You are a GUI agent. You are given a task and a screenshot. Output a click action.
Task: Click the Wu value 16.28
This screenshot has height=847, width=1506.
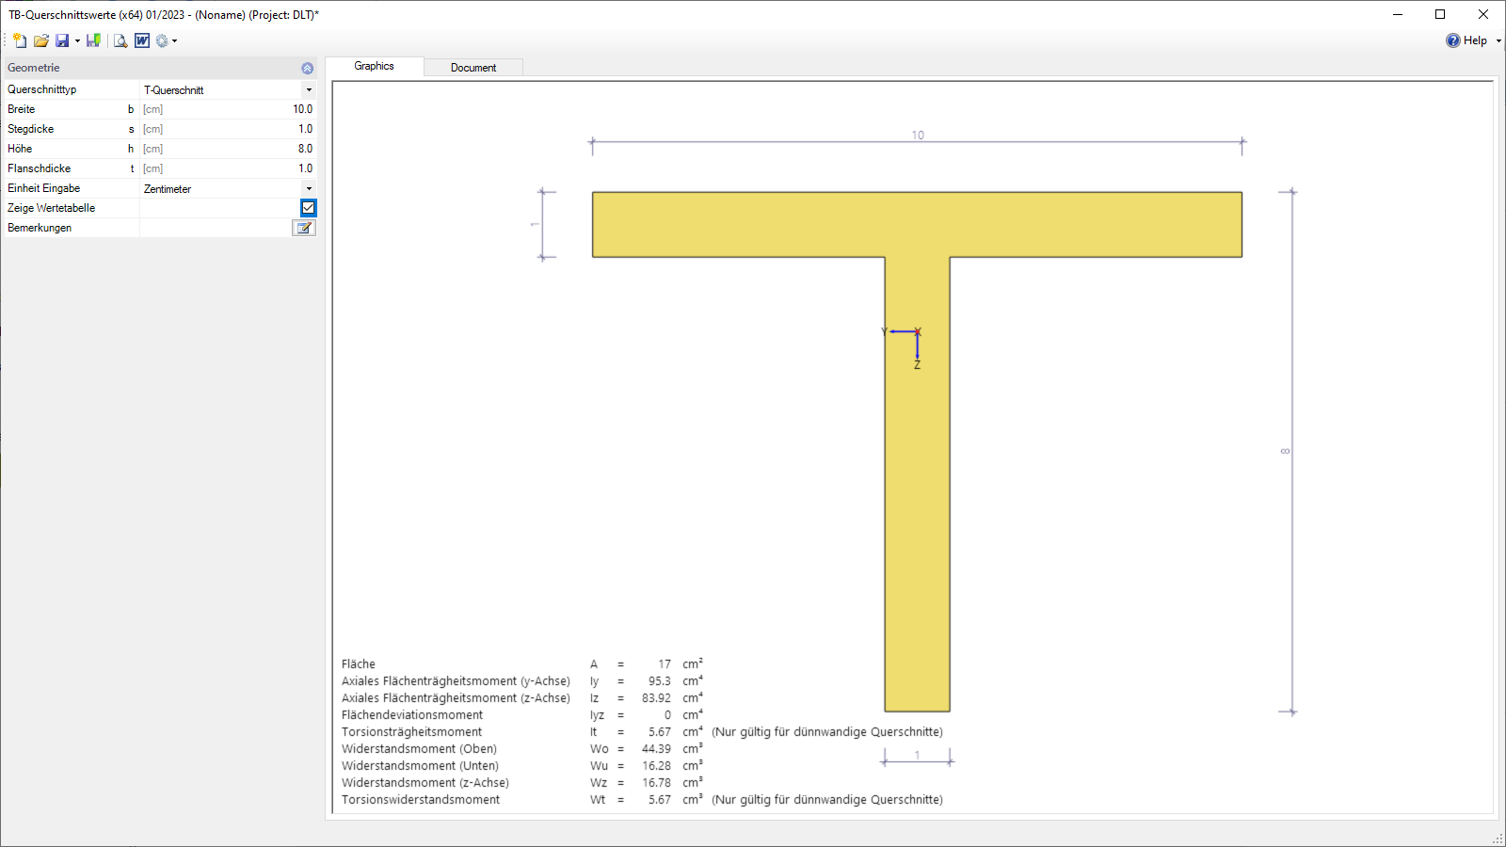657,766
